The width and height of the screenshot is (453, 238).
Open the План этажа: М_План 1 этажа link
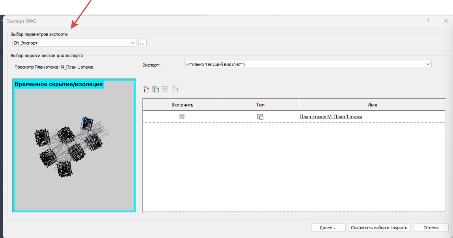click(331, 117)
